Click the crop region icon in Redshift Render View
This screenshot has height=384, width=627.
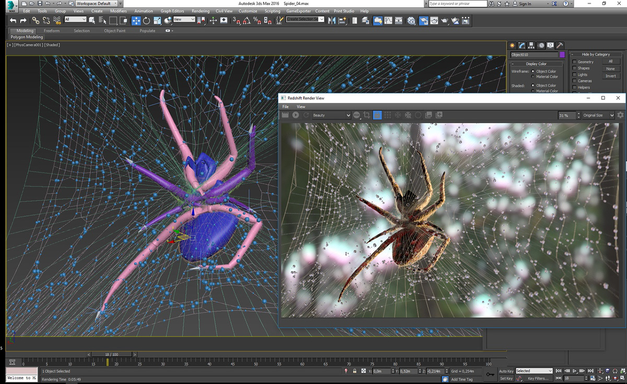(367, 115)
